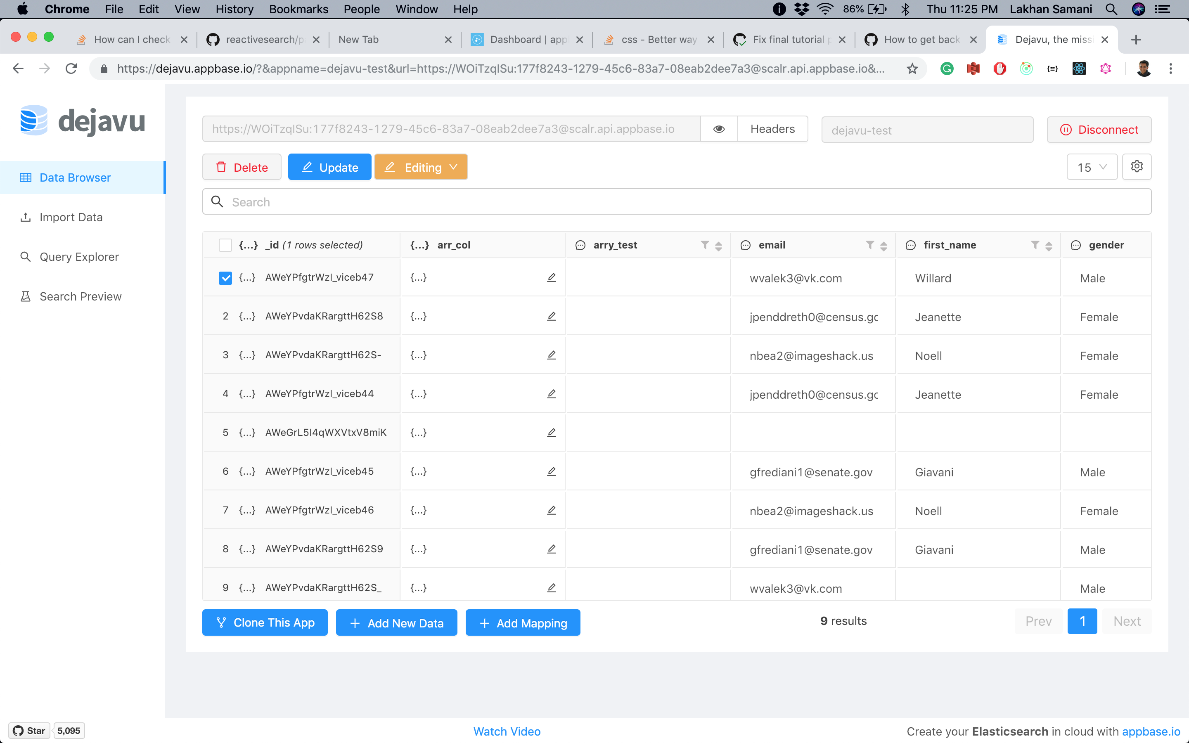Click the Disconnect button

(x=1099, y=129)
